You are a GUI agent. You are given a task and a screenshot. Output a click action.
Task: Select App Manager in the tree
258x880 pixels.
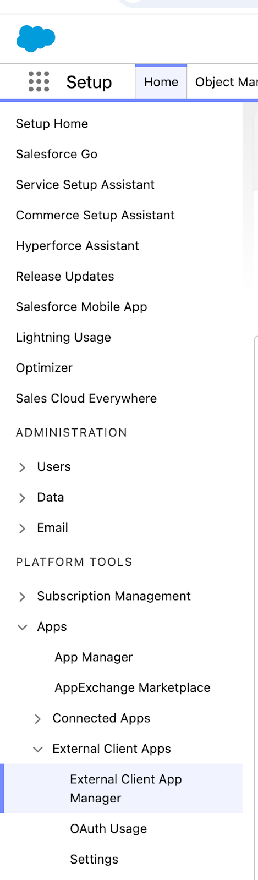tap(94, 657)
